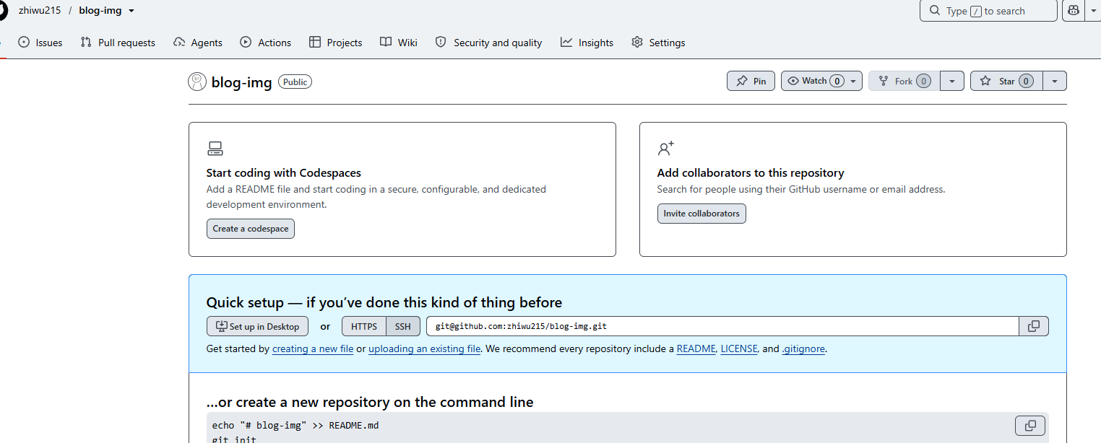1101x443 pixels.
Task: Pin the blog-img repository
Action: 751,81
